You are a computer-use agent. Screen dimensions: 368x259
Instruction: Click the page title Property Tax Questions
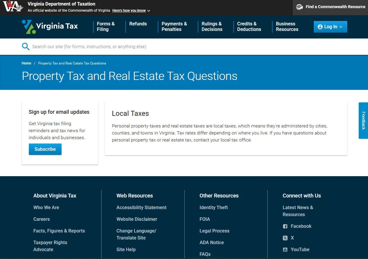tap(129, 76)
